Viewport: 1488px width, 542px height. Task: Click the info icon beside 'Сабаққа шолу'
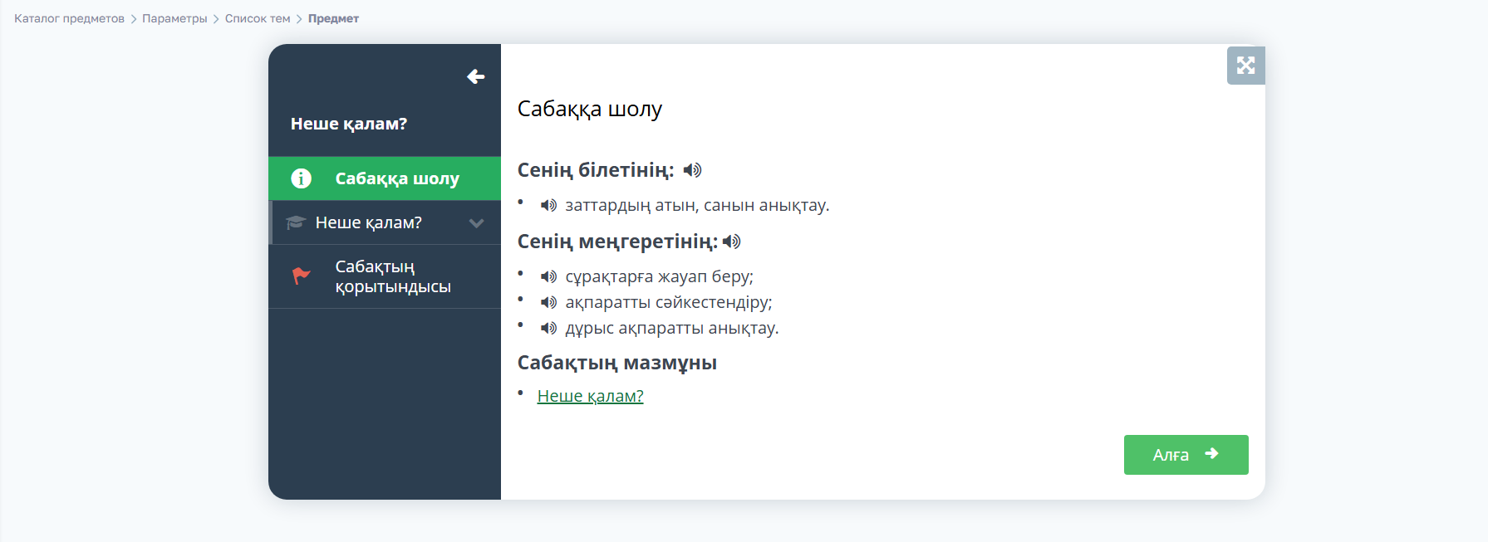[x=301, y=178]
